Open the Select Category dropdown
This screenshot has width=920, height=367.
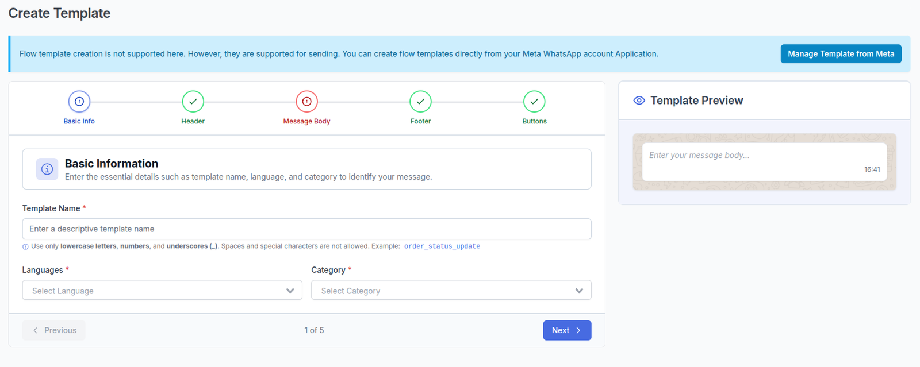coord(451,290)
